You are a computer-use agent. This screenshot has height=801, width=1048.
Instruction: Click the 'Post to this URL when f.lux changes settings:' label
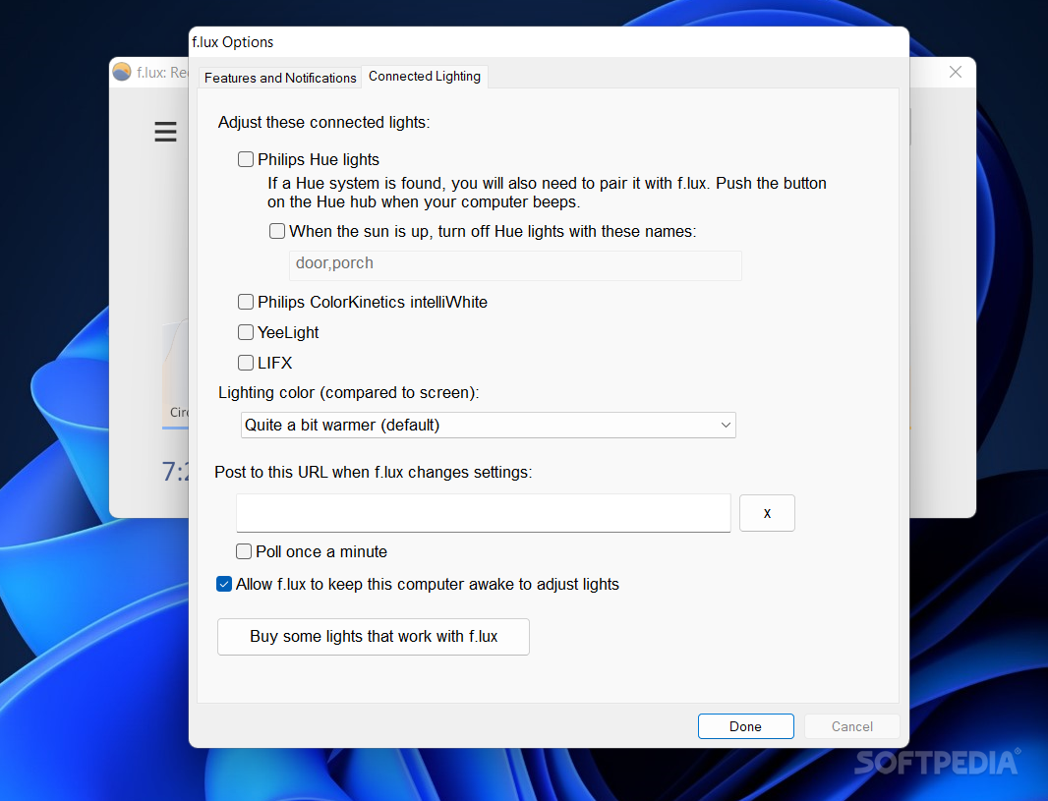pos(374,473)
